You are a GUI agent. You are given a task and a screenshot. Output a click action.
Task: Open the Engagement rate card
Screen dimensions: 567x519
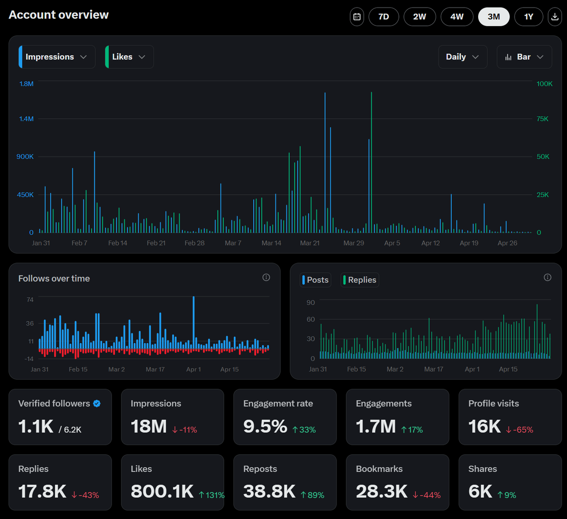285,417
